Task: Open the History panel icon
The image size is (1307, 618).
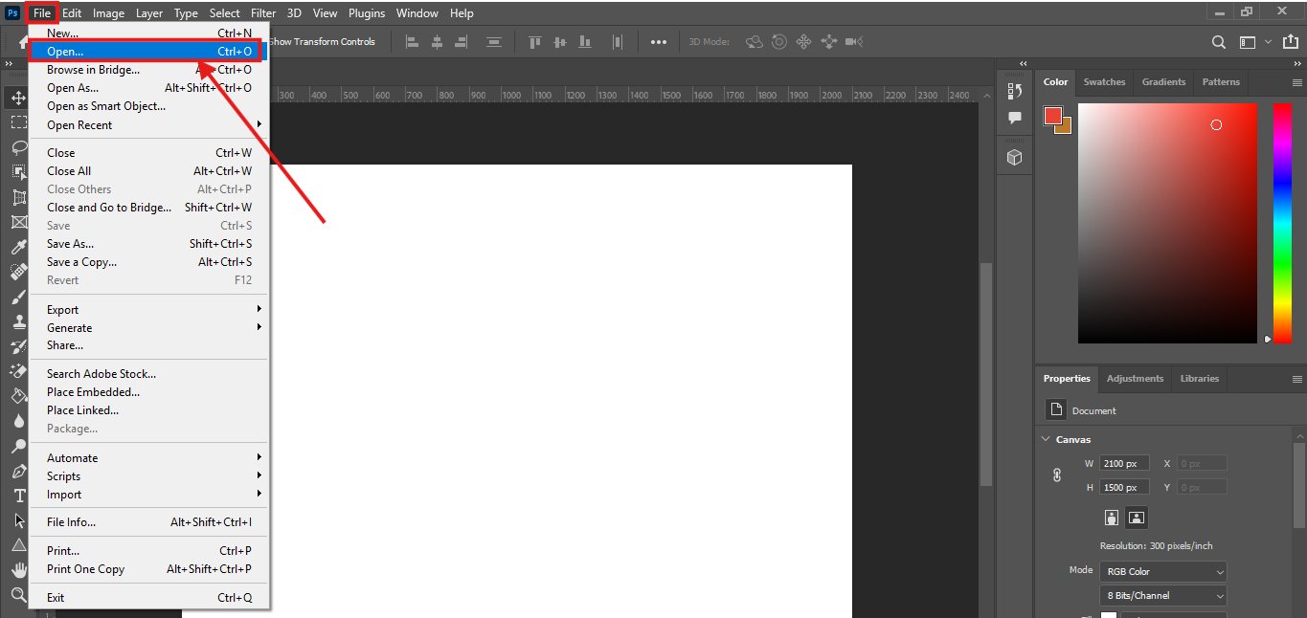Action: click(1015, 91)
